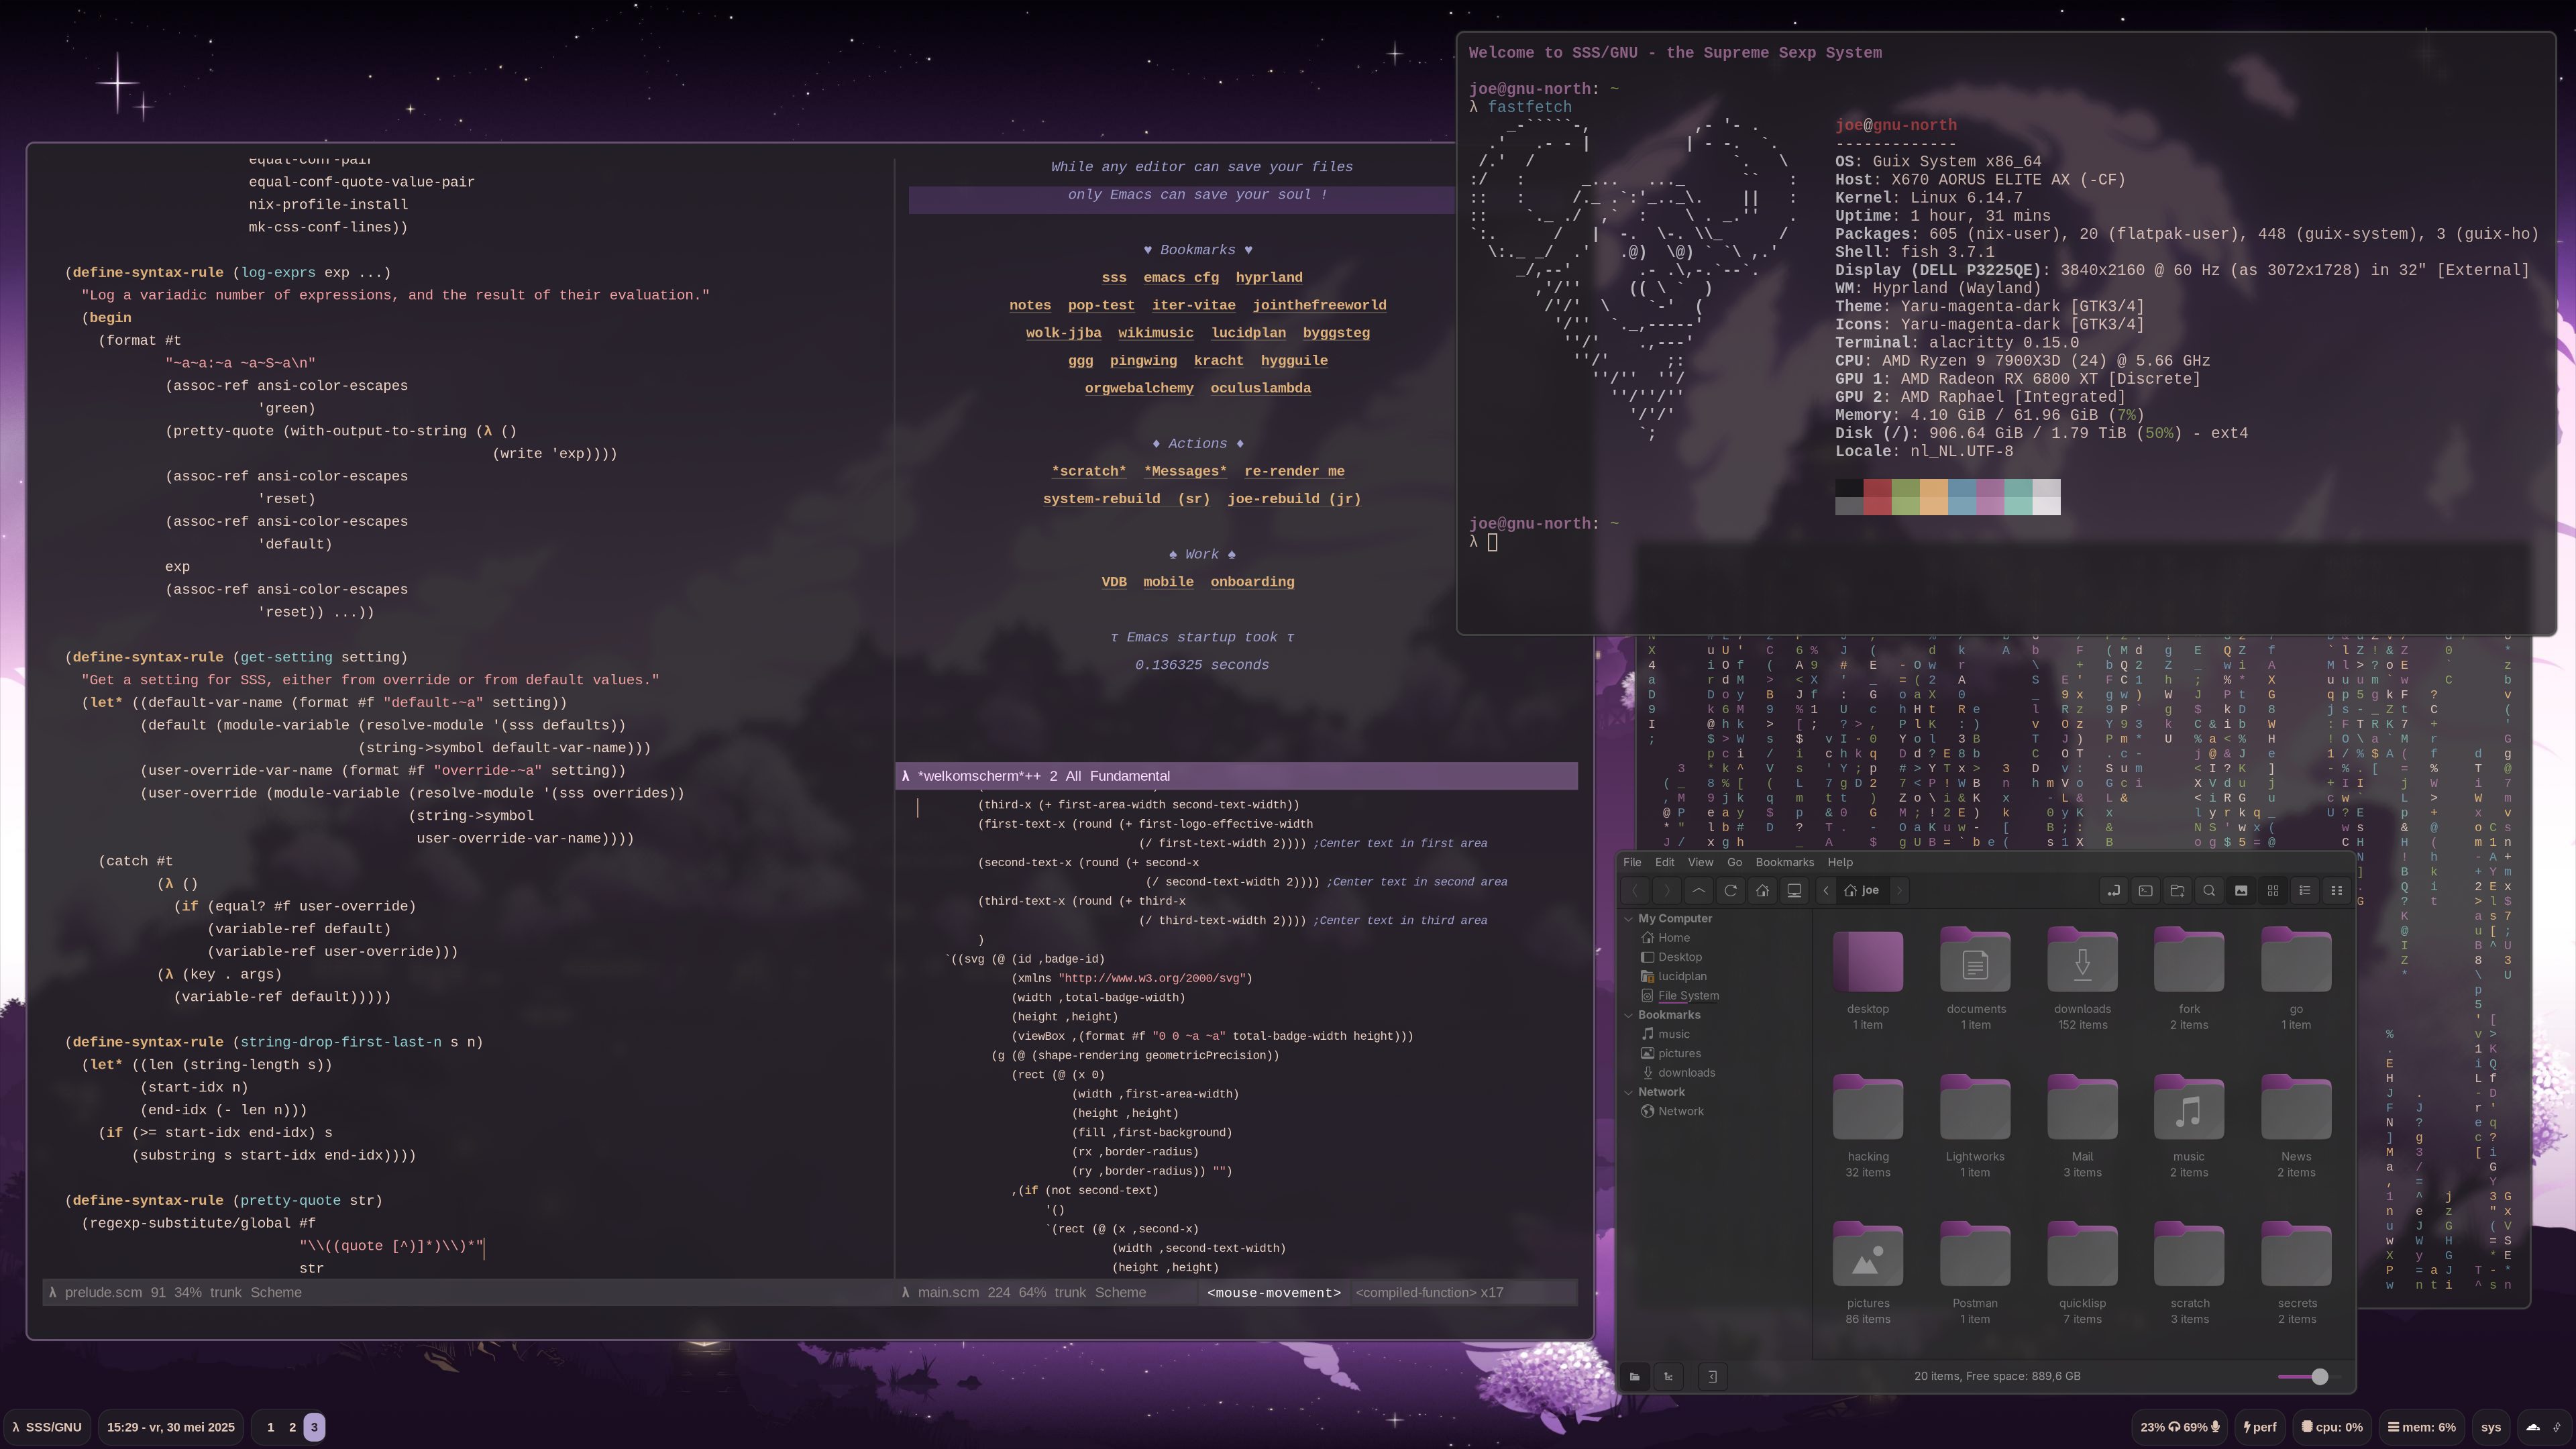The width and height of the screenshot is (2576, 1449).
Task: Reload the current folder in file manager
Action: pyautogui.click(x=1731, y=890)
